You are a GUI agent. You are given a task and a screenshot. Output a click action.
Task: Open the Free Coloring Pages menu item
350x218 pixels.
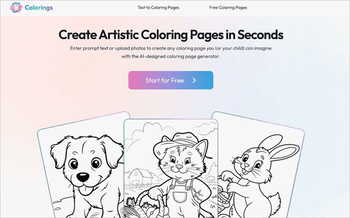pyautogui.click(x=228, y=7)
